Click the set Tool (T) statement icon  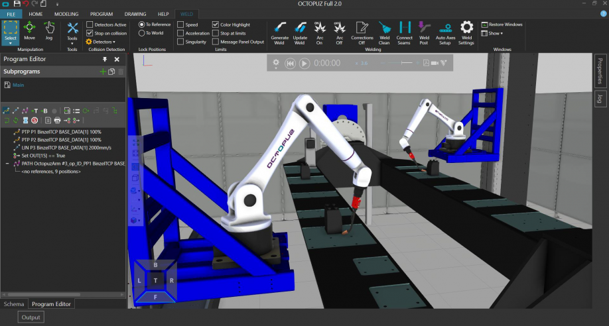pos(34,111)
